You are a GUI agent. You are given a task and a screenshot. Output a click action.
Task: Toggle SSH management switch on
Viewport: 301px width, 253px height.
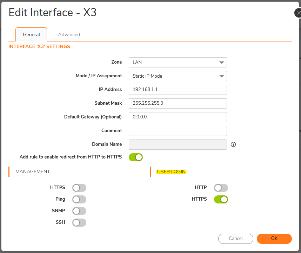(x=79, y=222)
